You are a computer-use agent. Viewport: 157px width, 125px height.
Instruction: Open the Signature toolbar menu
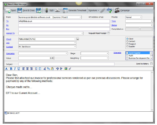(x=94, y=10)
